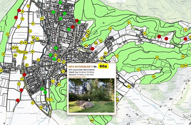The image size is (191, 125).
Task: Click yellow marker 60a below popup
Action: coord(92,121)
